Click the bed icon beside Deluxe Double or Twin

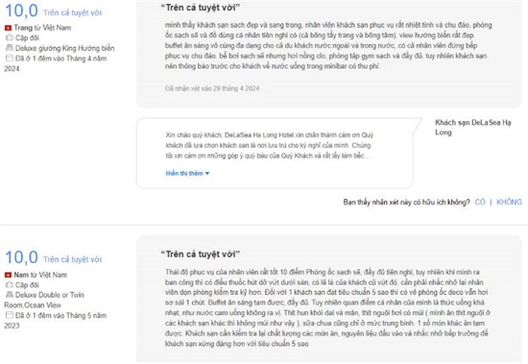(9, 295)
